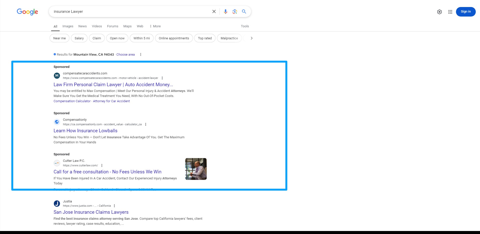Open the Tools options
Image resolution: width=480 pixels, height=234 pixels.
245,26
